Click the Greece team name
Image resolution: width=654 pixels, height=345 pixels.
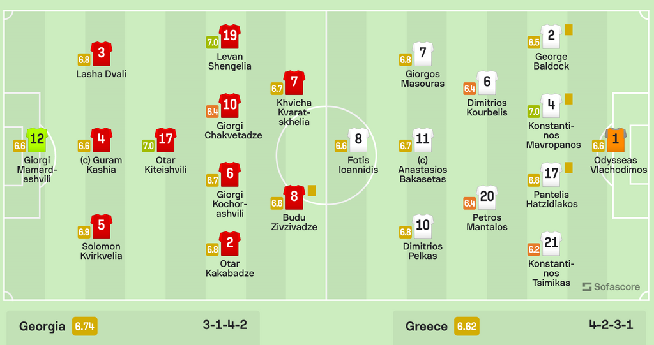tap(427, 327)
